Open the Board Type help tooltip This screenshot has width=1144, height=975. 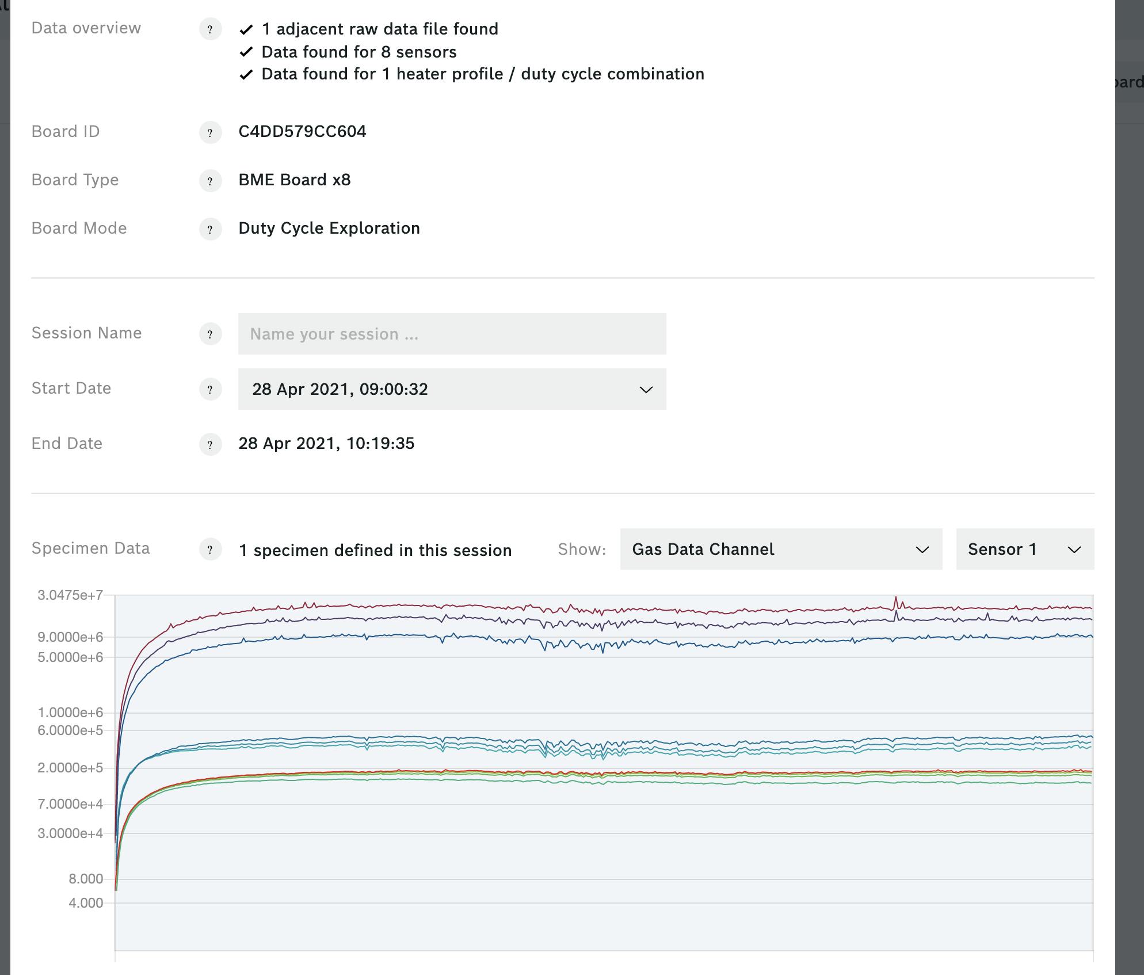pos(209,181)
